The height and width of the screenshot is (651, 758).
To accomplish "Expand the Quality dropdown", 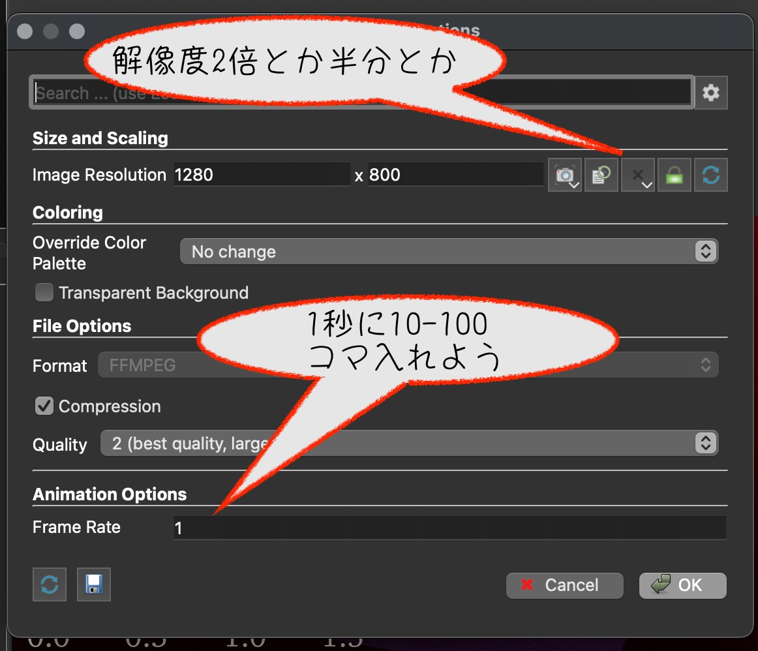I will point(408,444).
